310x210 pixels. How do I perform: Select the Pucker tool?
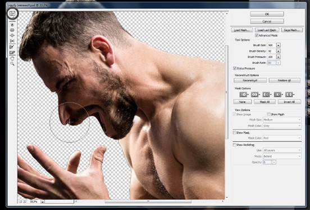[12, 30]
